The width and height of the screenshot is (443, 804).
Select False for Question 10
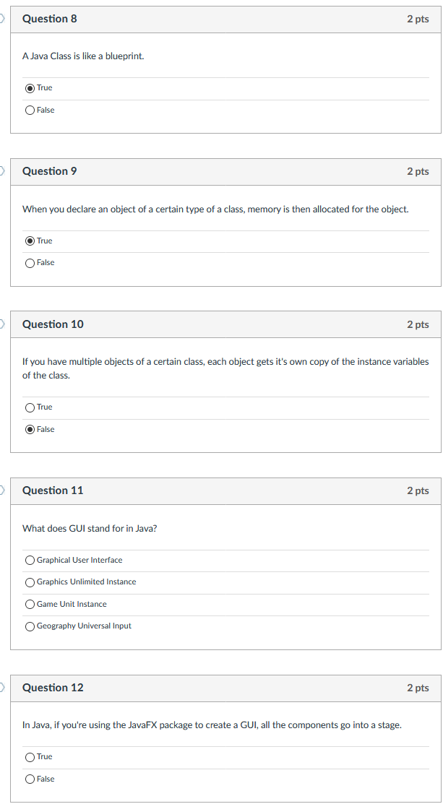[30, 428]
